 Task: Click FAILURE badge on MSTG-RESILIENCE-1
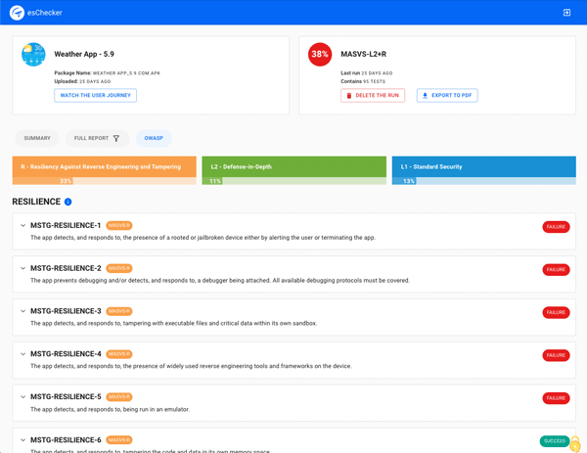pos(556,227)
